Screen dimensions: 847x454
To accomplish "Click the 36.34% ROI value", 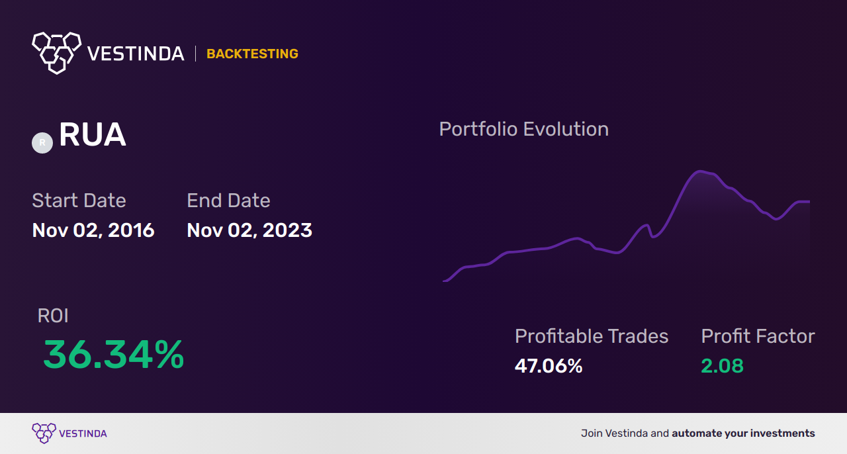I will pyautogui.click(x=113, y=355).
